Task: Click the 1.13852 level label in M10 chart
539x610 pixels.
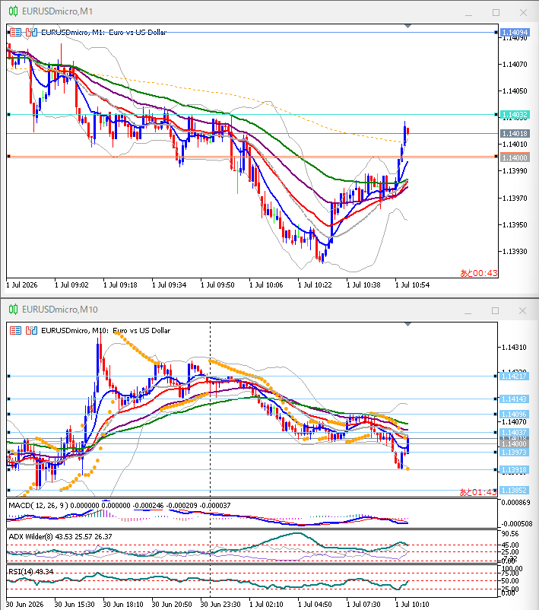Action: (514, 490)
